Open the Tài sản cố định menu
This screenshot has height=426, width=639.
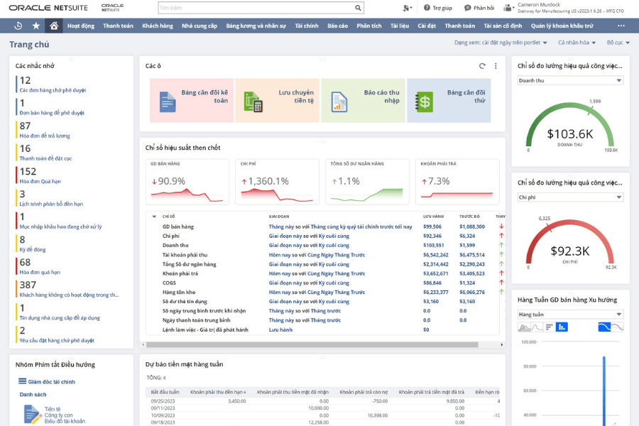point(503,26)
